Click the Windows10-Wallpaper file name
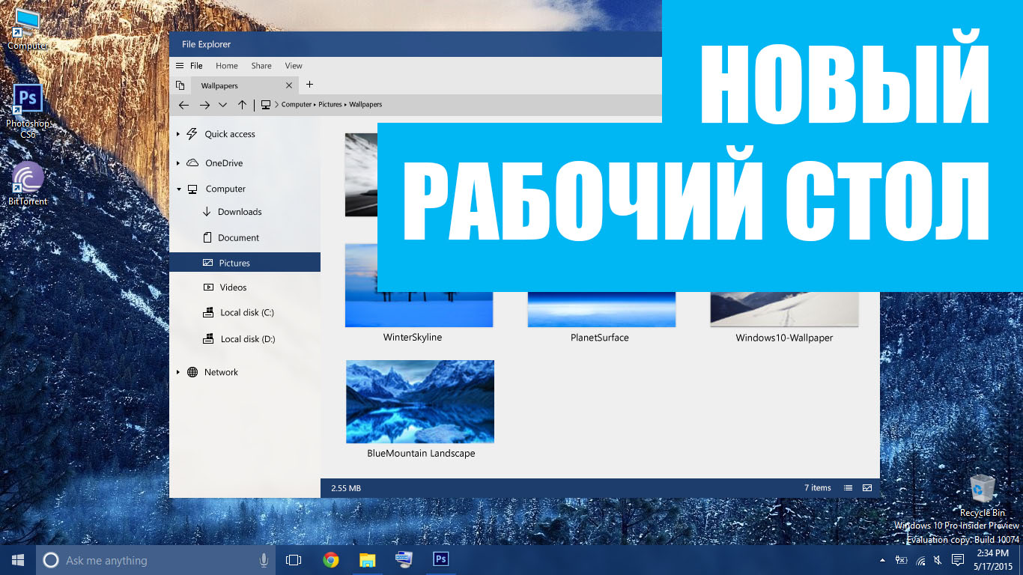Image resolution: width=1023 pixels, height=575 pixels. (784, 338)
